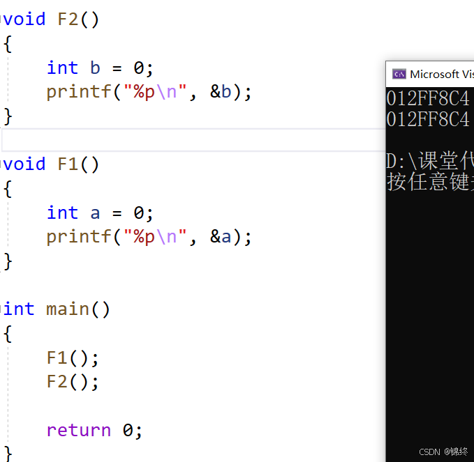
Task: Click the F1(); call in main
Action: click(x=73, y=358)
